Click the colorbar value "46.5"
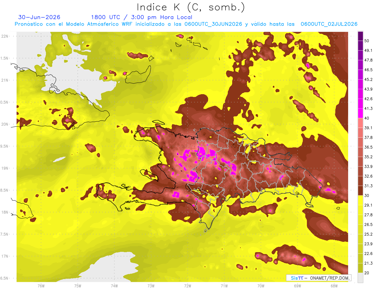375x290 pixels. [368, 70]
